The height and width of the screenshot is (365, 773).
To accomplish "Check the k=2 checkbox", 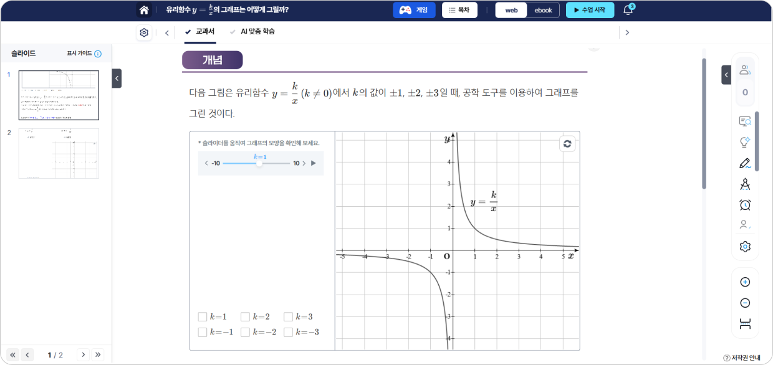I will [245, 316].
